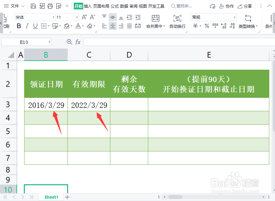
Task: Click decrease decimal places icon
Action: 232,26
